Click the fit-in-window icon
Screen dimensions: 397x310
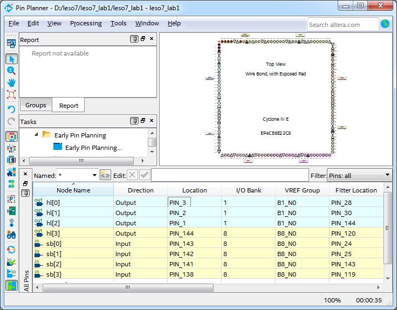coord(11,94)
